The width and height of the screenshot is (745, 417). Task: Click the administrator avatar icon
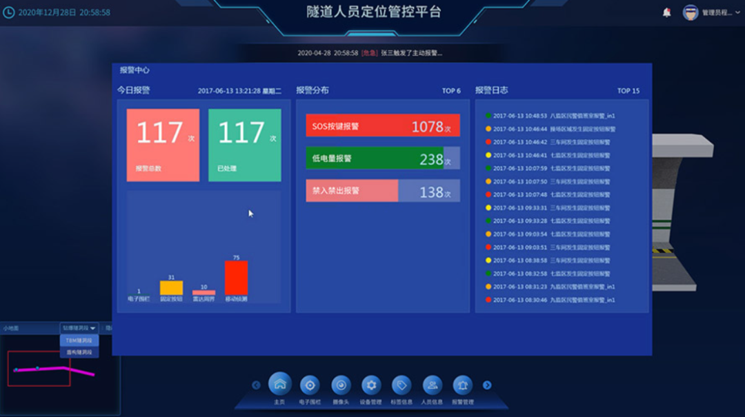[x=691, y=12]
